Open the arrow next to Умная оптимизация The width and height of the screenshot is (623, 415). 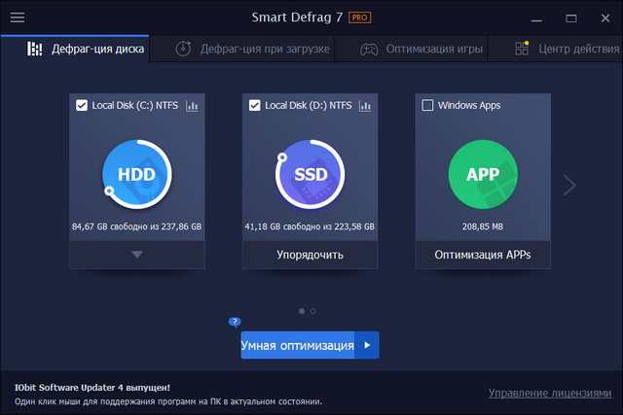[x=367, y=345]
